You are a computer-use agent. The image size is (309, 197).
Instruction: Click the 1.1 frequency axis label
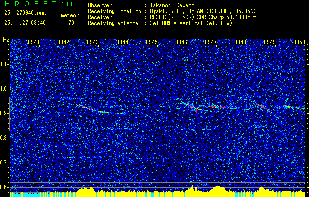point(4,64)
